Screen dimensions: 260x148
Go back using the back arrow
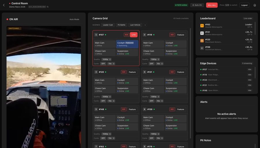click(4, 5)
